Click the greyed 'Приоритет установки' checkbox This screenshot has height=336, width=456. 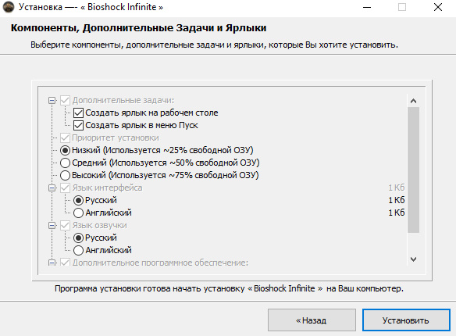tap(65, 138)
